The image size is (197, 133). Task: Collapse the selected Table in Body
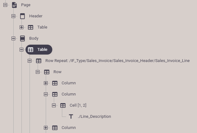click(21, 50)
